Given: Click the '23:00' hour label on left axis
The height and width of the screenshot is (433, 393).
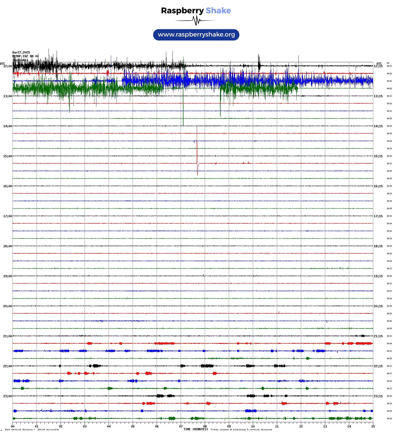Looking at the screenshot, I should coord(8,396).
